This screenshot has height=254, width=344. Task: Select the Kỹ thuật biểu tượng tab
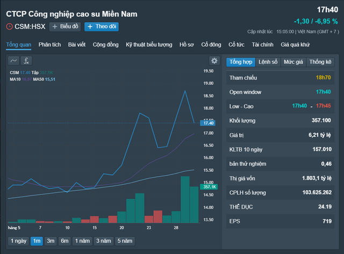point(149,45)
